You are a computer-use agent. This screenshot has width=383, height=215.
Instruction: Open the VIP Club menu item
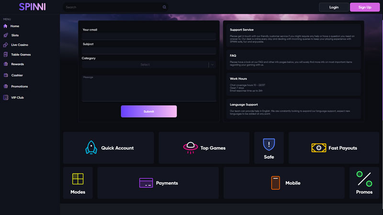(x=17, y=97)
